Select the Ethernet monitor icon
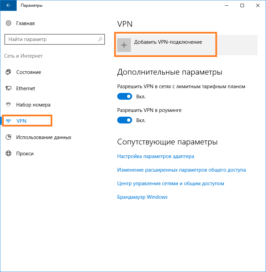Image resolution: width=266 pixels, height=272 pixels. click(x=8, y=88)
